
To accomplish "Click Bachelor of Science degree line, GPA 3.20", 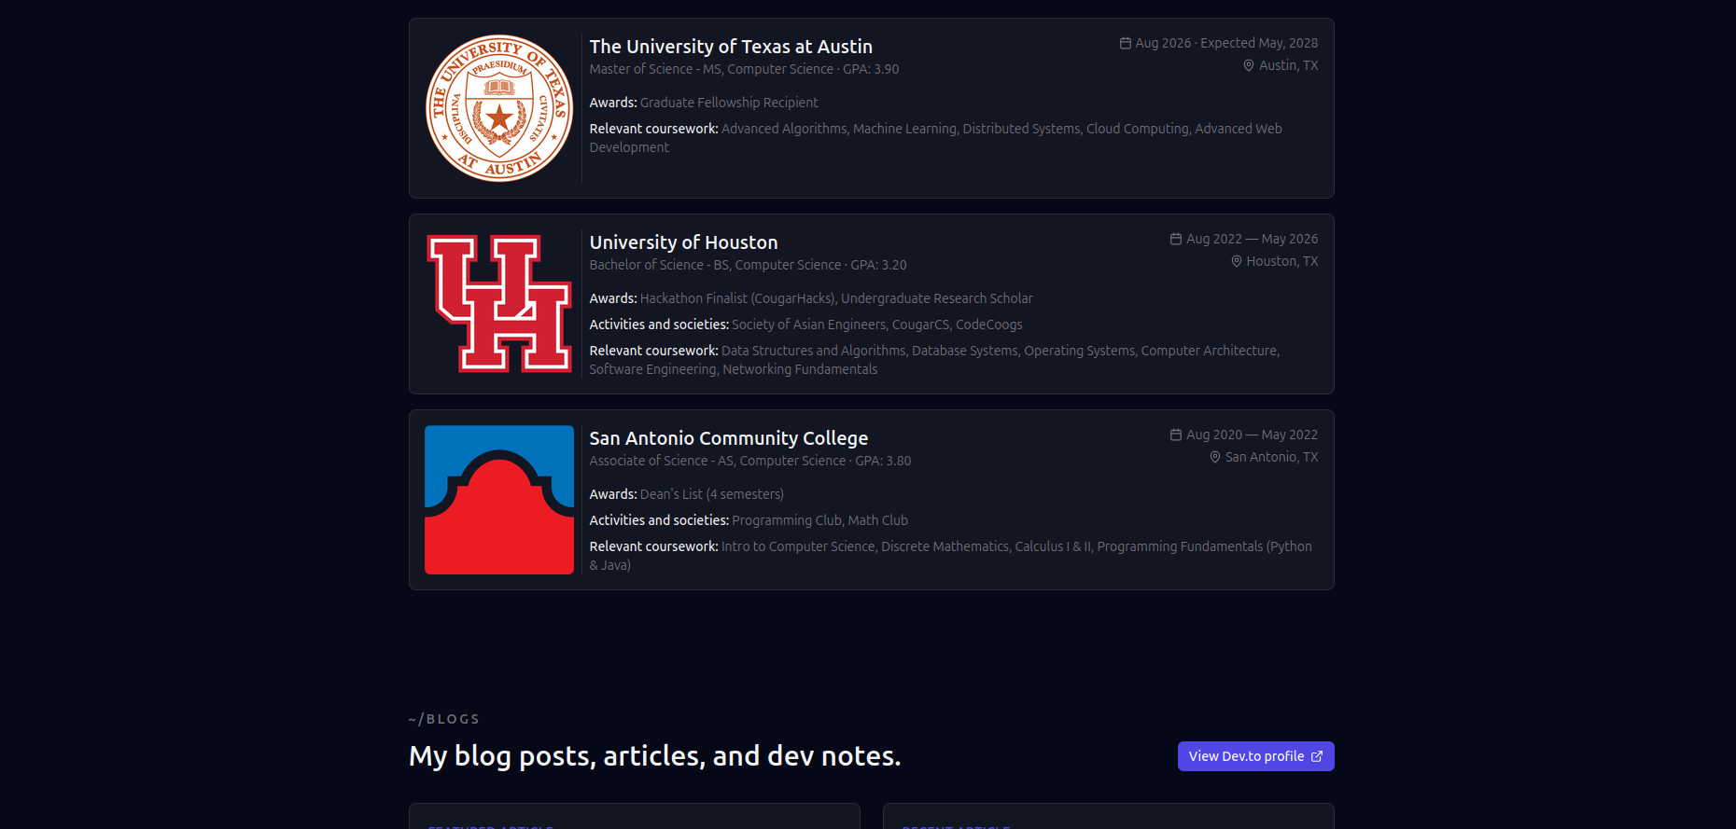I will click(x=748, y=265).
